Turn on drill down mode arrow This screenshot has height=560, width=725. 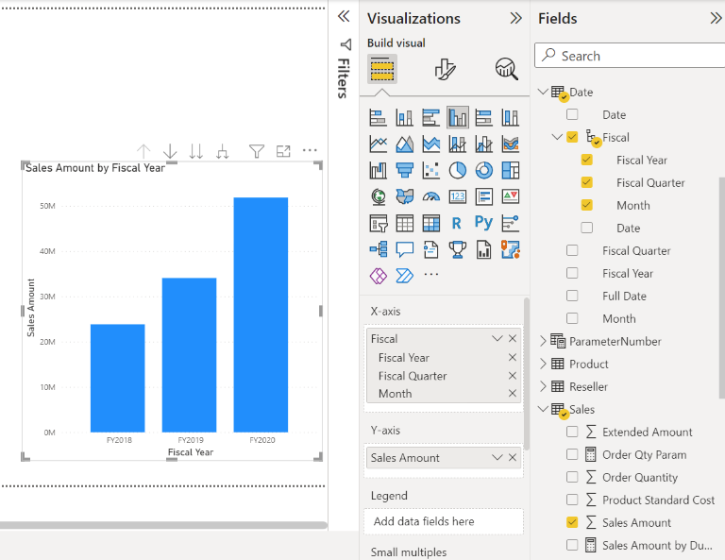point(170,151)
